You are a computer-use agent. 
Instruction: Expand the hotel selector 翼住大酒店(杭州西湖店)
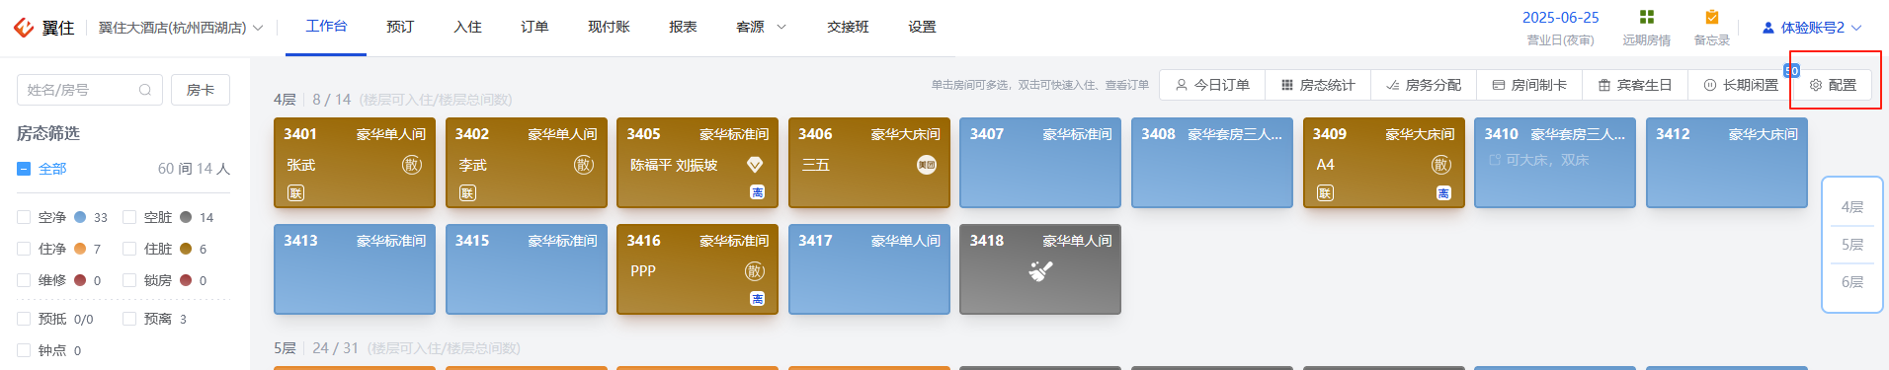pyautogui.click(x=181, y=28)
